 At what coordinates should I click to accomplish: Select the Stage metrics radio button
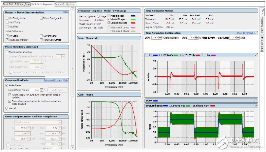coord(98,16)
